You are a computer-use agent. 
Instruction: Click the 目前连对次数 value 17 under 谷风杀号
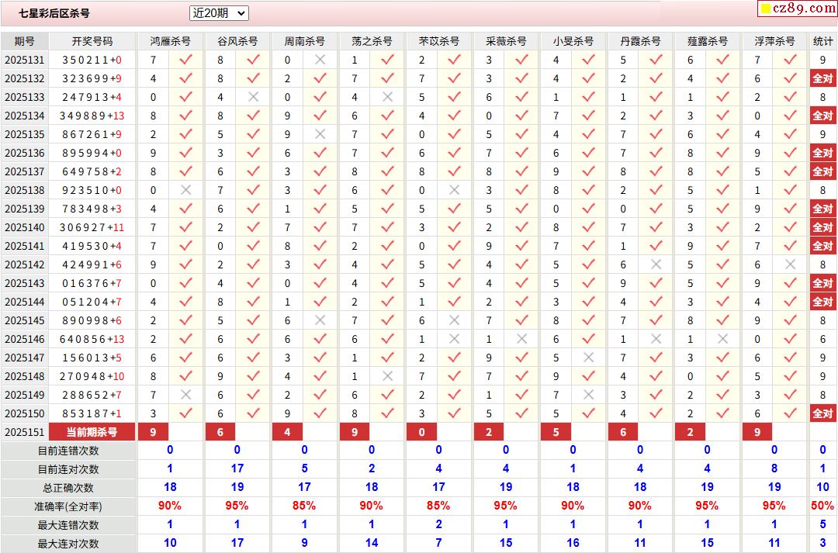(237, 468)
